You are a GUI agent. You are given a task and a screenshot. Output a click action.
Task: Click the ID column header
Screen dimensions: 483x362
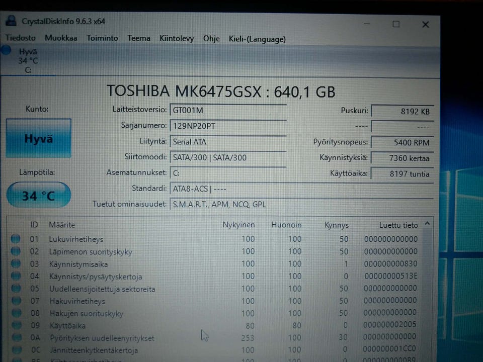pyautogui.click(x=34, y=225)
